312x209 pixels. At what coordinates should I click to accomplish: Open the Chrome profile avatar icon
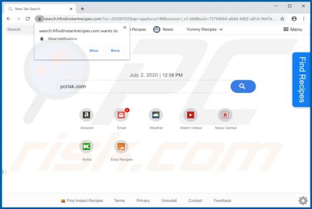[294, 19]
